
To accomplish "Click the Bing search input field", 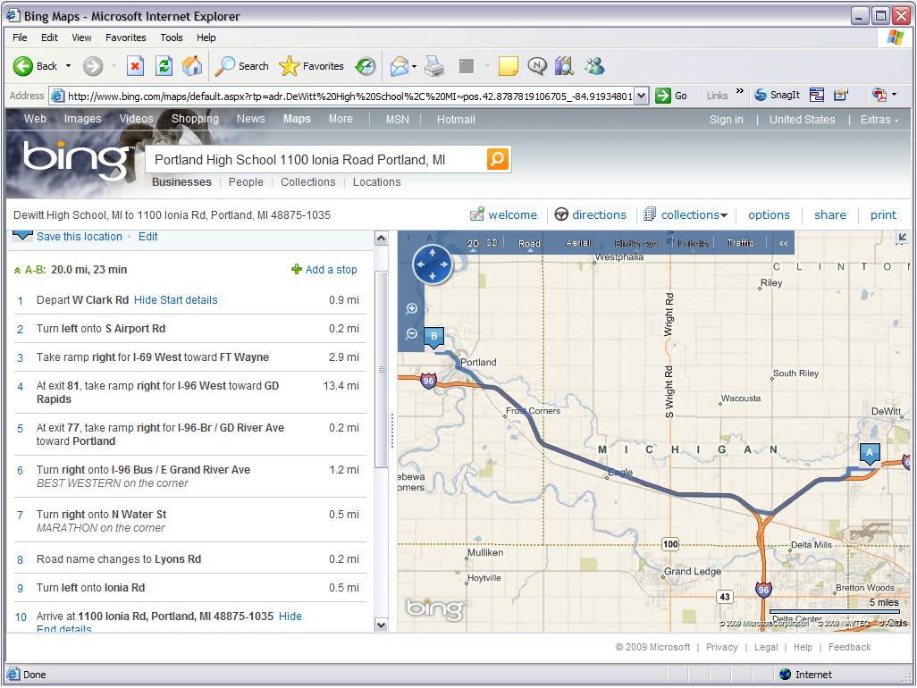I will [316, 160].
